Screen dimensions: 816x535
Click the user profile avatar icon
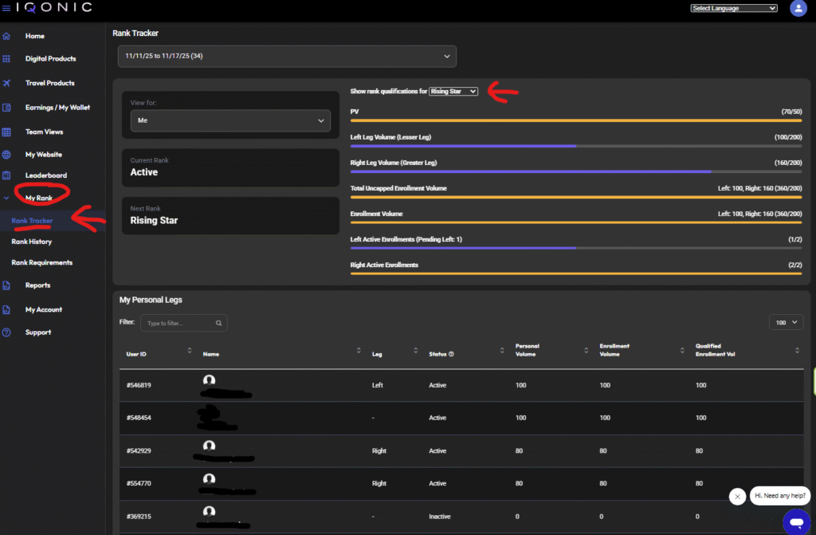[798, 9]
